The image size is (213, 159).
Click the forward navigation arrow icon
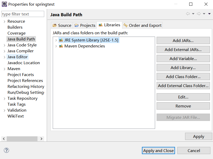199,14
